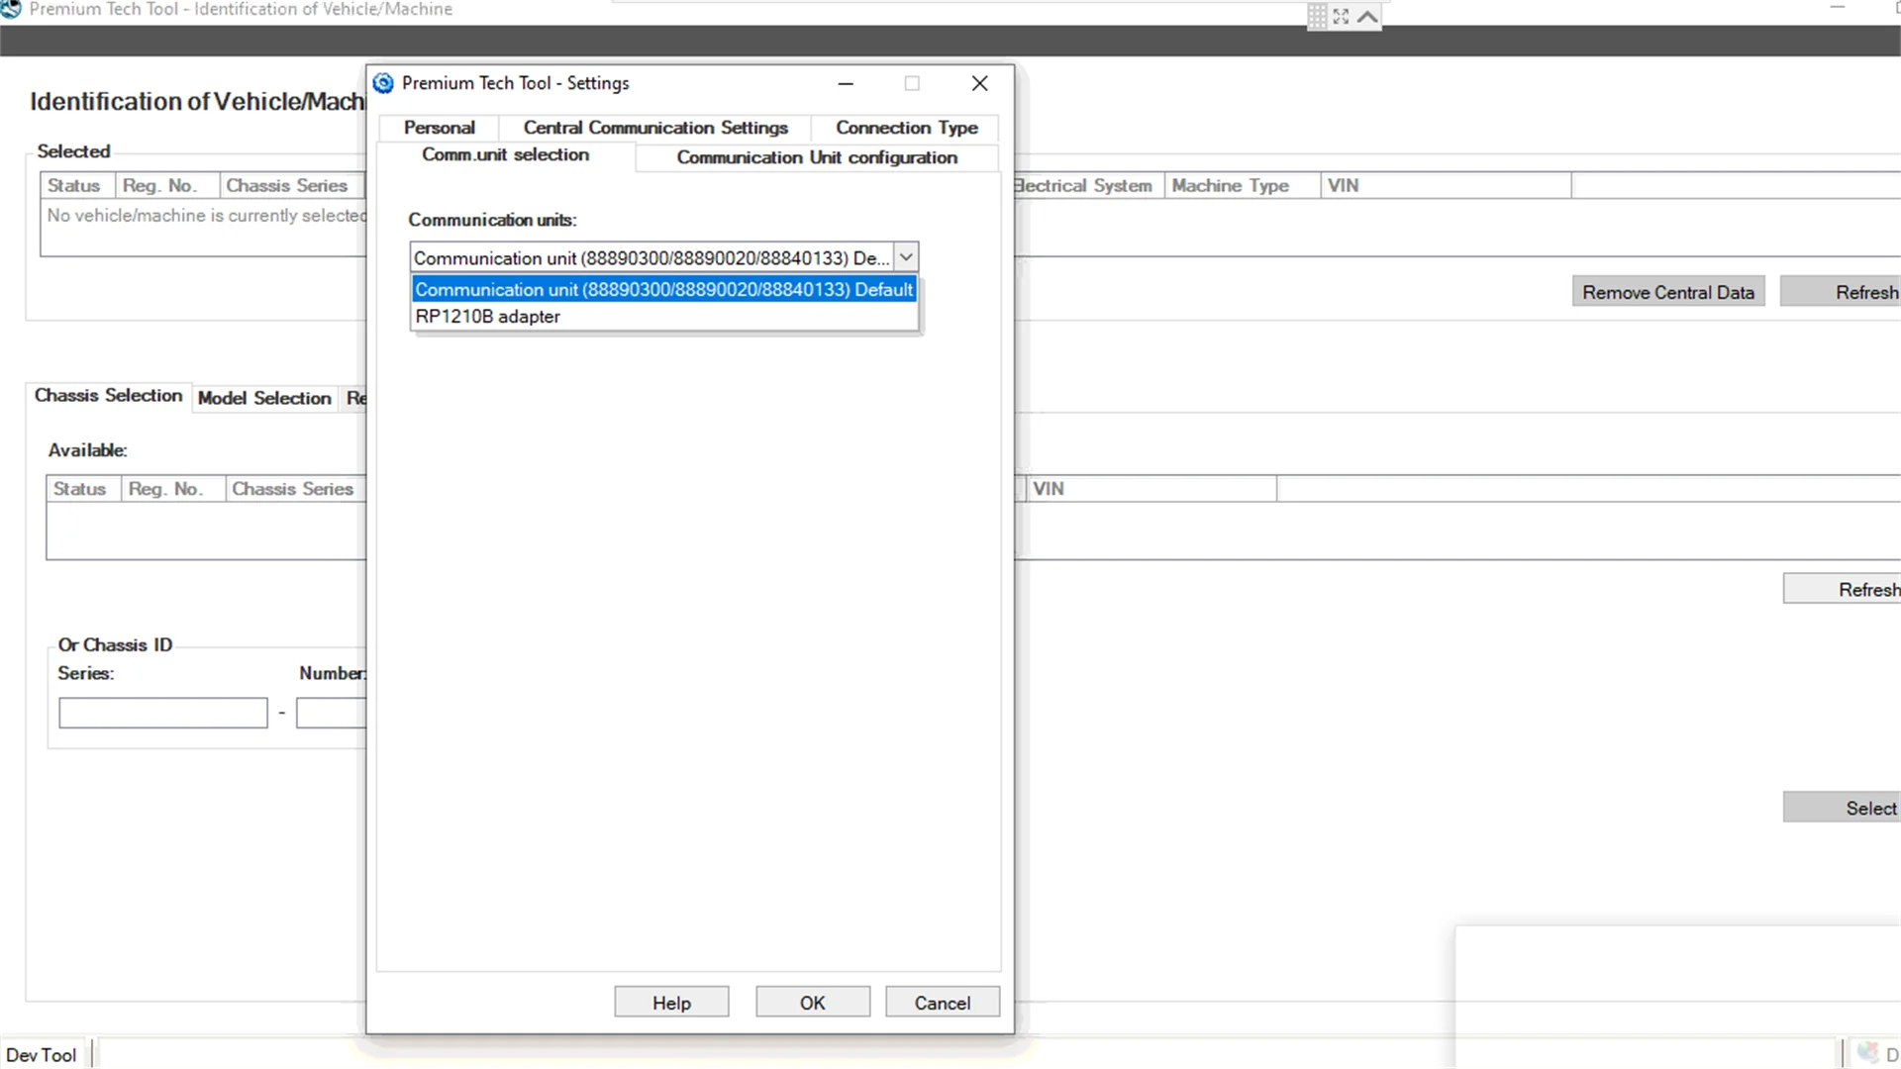The width and height of the screenshot is (1901, 1069).
Task: Click the Communication units combo box field
Action: [651, 257]
